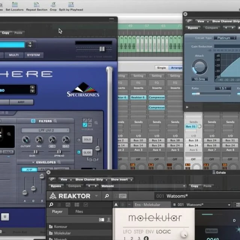Viewport: 240px width, 240px height.
Task: Toggle the FILTERS power button
Action: click(33, 121)
